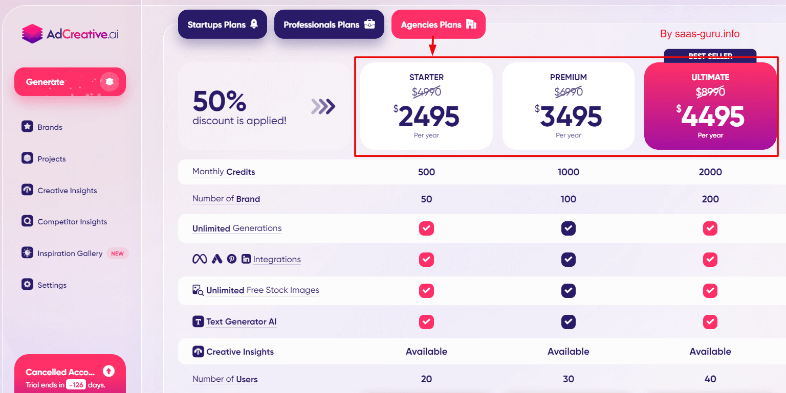Select the LinkedIn icon under Integrations

[246, 259]
